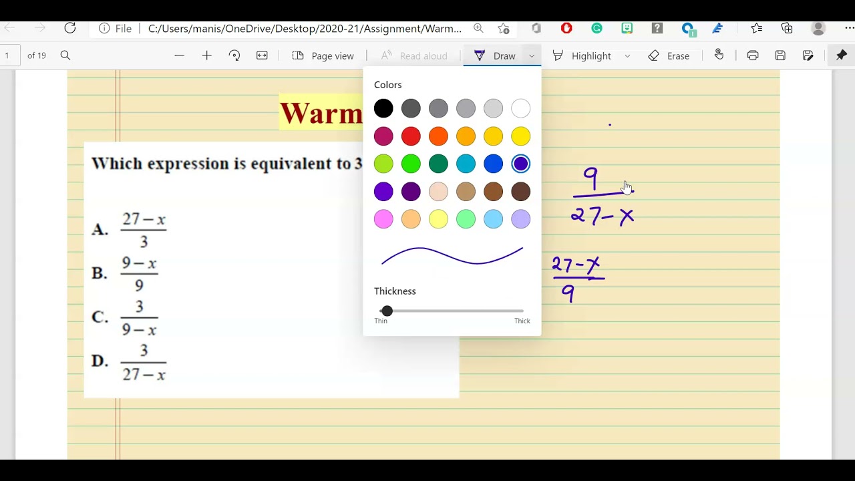This screenshot has width=855, height=481.
Task: Click the 'of 19' page count text
Action: [x=37, y=55]
